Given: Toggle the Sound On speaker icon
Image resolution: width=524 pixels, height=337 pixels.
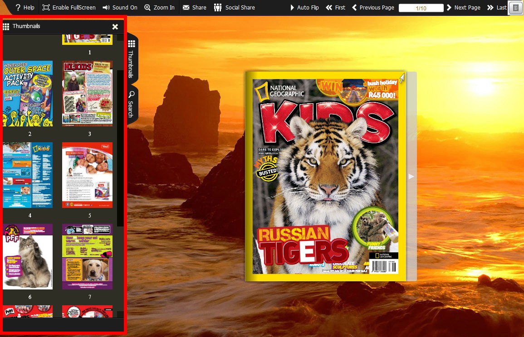Looking at the screenshot, I should pyautogui.click(x=106, y=7).
